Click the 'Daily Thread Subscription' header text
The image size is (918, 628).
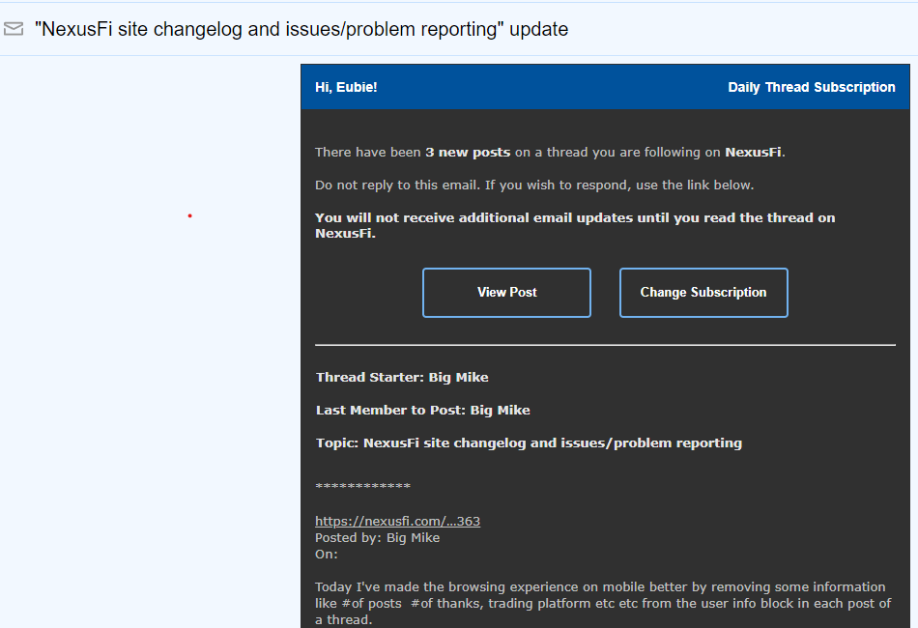click(x=812, y=87)
